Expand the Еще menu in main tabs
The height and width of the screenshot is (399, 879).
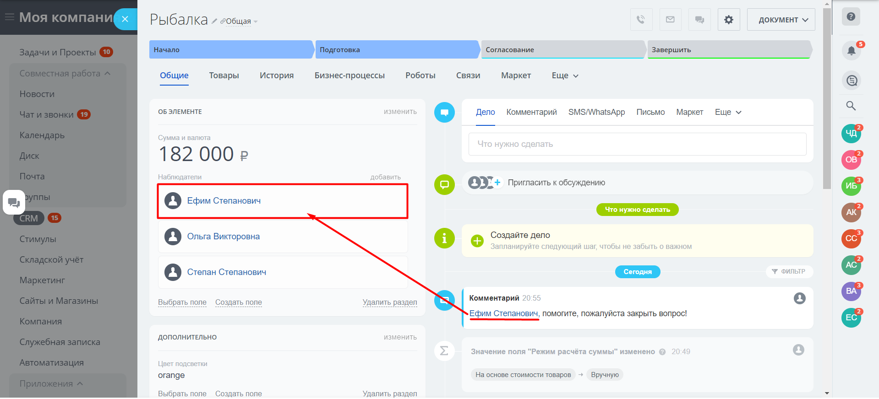coord(565,75)
